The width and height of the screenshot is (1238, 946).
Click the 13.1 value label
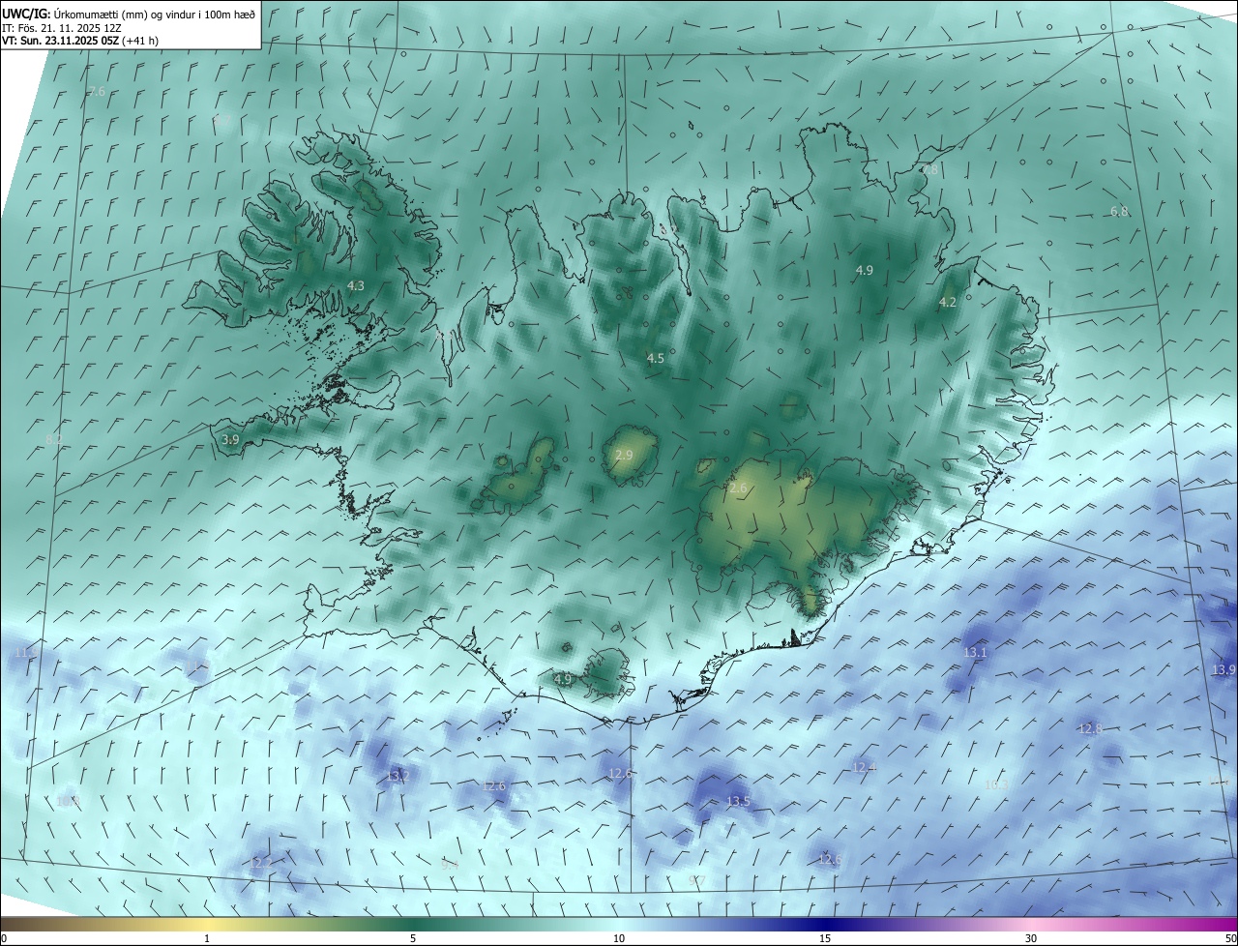click(975, 652)
